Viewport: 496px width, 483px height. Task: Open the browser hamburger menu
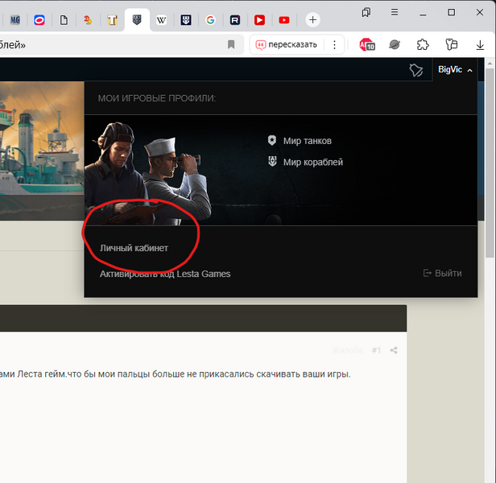(395, 12)
